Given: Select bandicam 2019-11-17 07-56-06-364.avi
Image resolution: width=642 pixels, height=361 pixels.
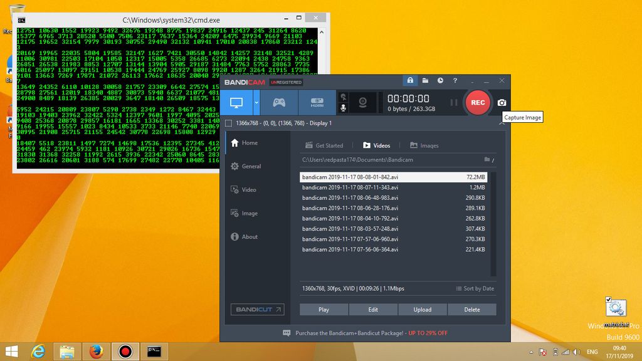Looking at the screenshot, I should (x=394, y=249).
